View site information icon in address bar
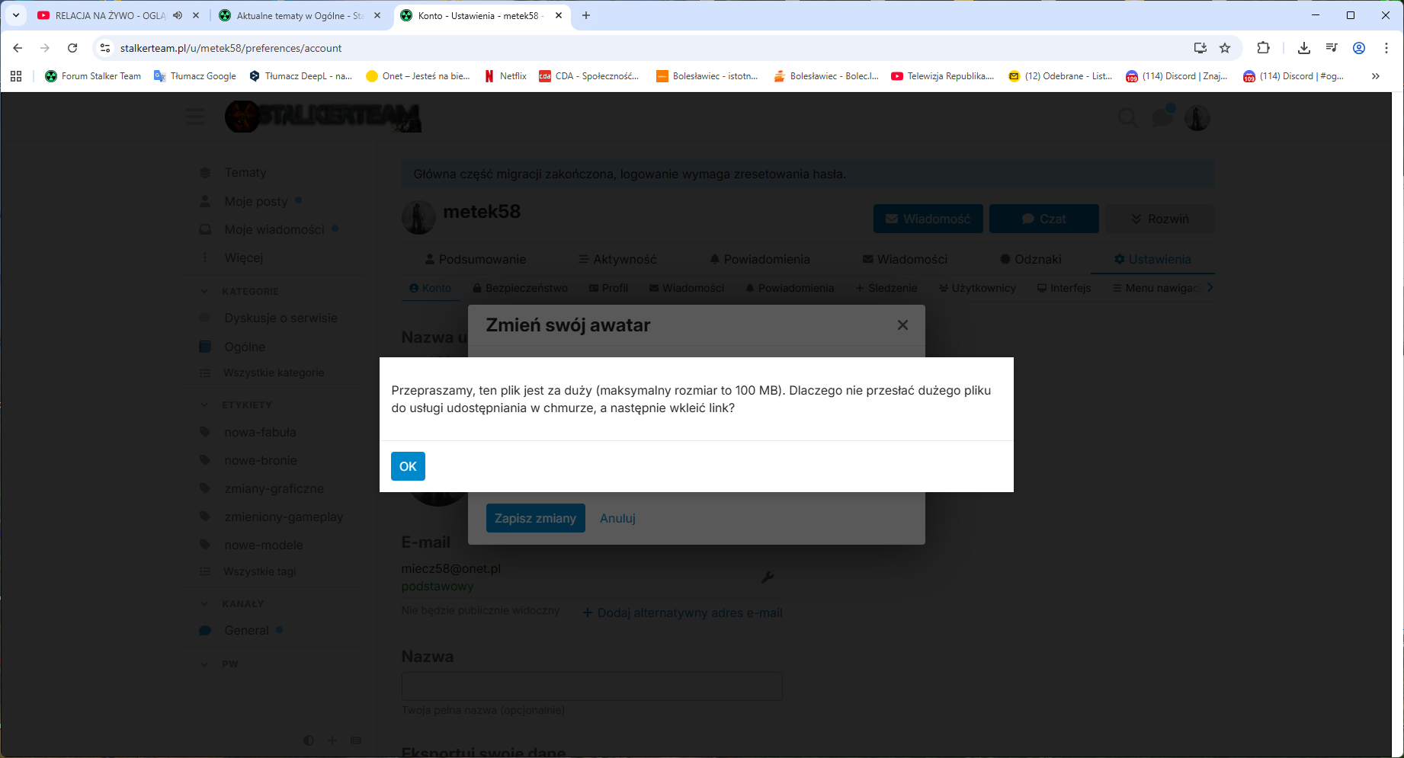This screenshot has height=758, width=1404. pos(105,48)
